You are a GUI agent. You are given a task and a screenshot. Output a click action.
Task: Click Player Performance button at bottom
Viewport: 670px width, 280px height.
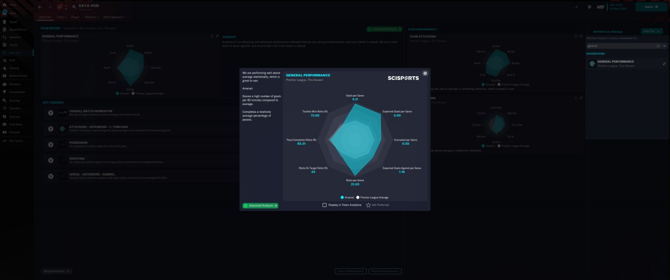(385, 271)
